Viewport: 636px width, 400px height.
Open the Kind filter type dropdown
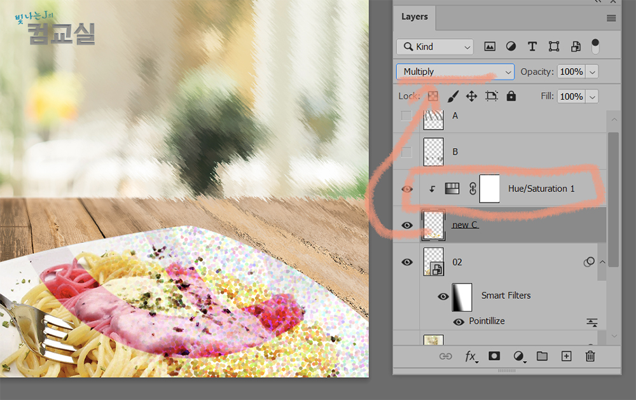435,46
